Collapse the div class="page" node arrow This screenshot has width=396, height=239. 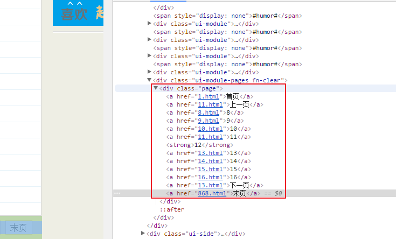(156, 88)
